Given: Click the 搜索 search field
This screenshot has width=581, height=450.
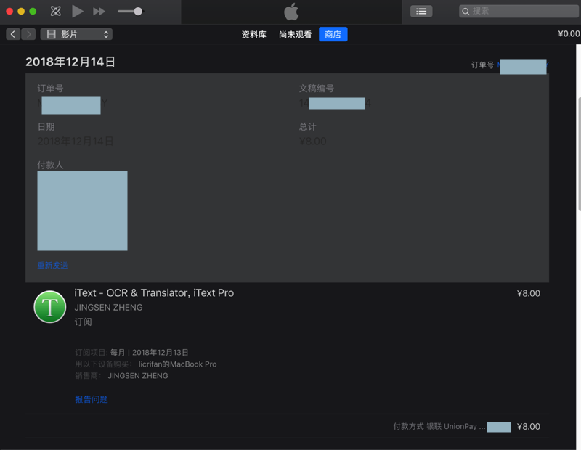Looking at the screenshot, I should click(x=519, y=11).
